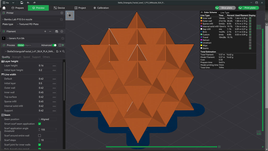The image size is (268, 151).
Task: Click the undo arrow icon
Action: 28,3
